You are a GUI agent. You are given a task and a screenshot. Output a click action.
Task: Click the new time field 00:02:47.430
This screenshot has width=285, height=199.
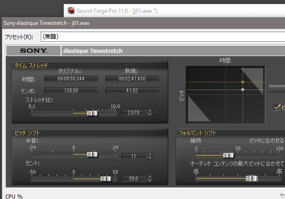pos(132,79)
